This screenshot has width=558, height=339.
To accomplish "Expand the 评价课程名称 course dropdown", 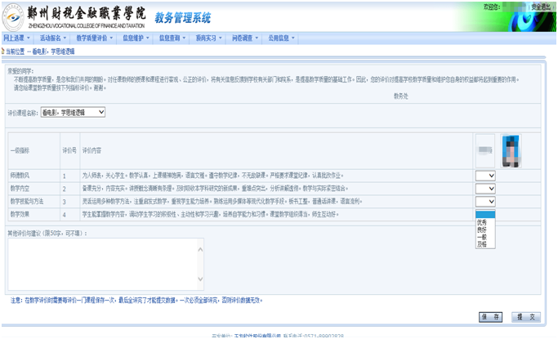I will 73,113.
